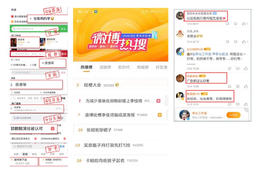Tap the back arrow on Weibo hot search banner
Image resolution: width=261 pixels, height=174 pixels.
(79, 21)
